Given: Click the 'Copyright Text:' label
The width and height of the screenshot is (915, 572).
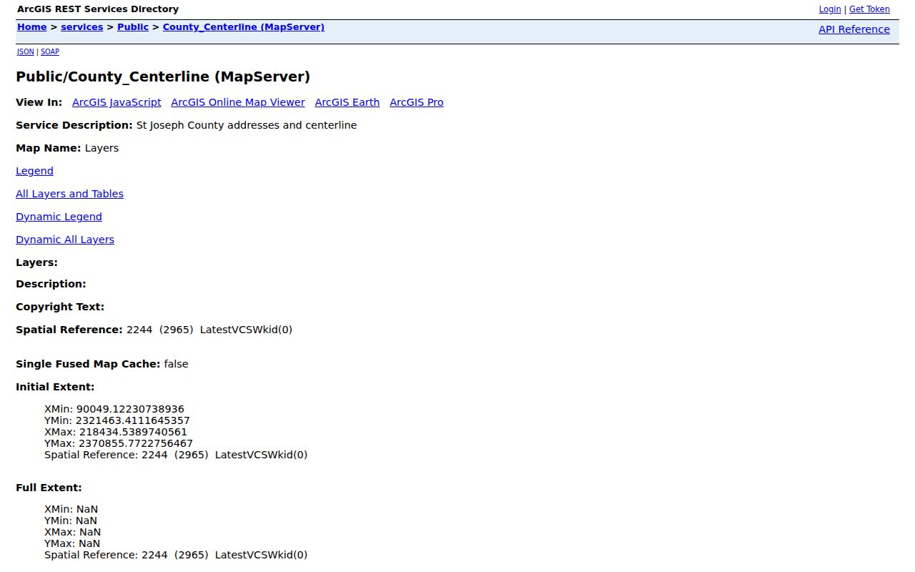Looking at the screenshot, I should point(60,307).
